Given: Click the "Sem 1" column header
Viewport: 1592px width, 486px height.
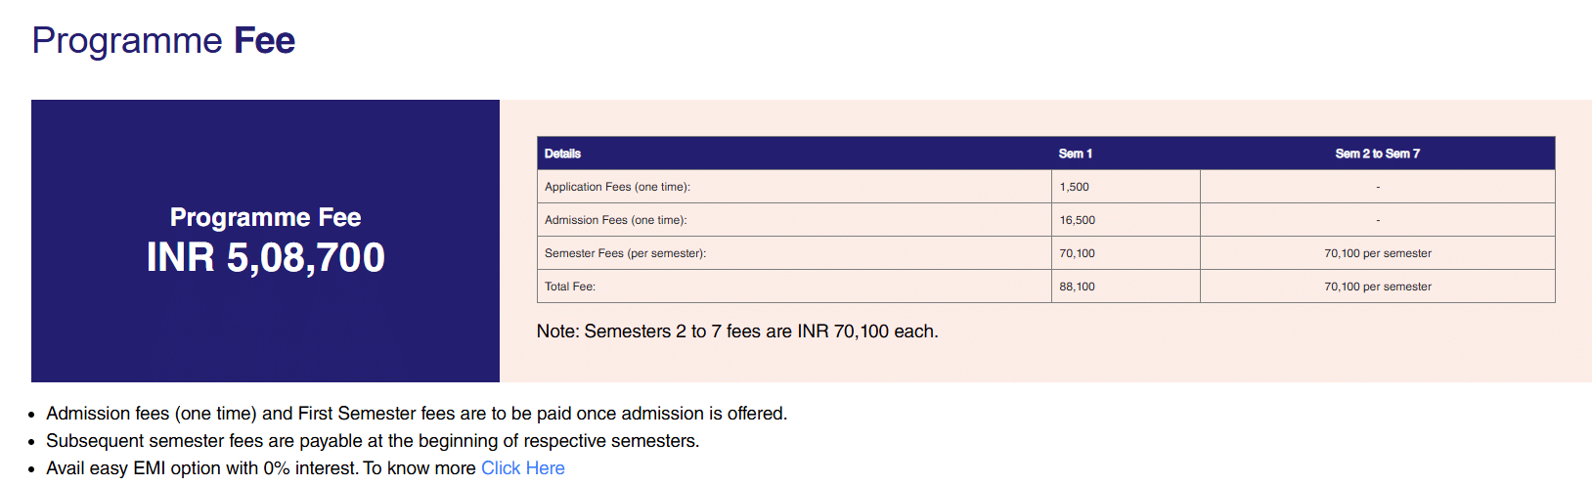Looking at the screenshot, I should coord(1075,154).
